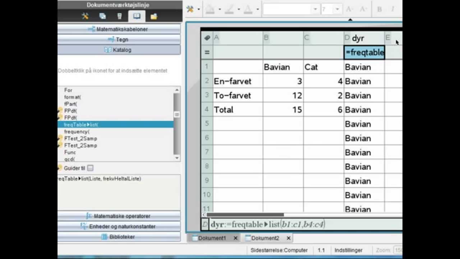Viewport: 460px width, 259px height.
Task: Open the calculator handheld tab icon
Action: (120, 16)
